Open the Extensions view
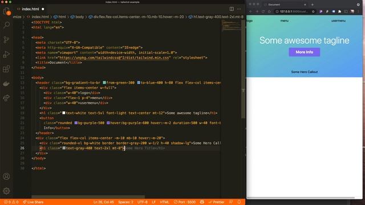This screenshot has height=205, width=365. [6, 69]
